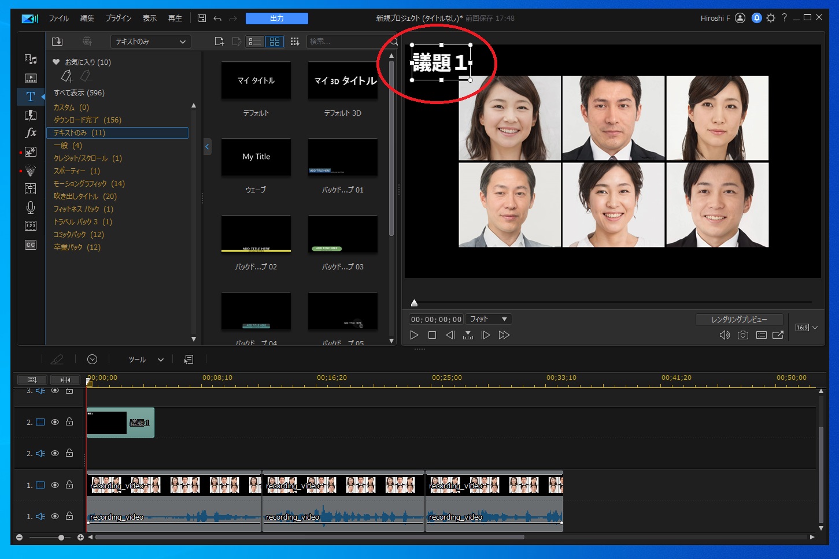The image size is (839, 559).
Task: Click the add tag icon
Action: click(x=67, y=76)
